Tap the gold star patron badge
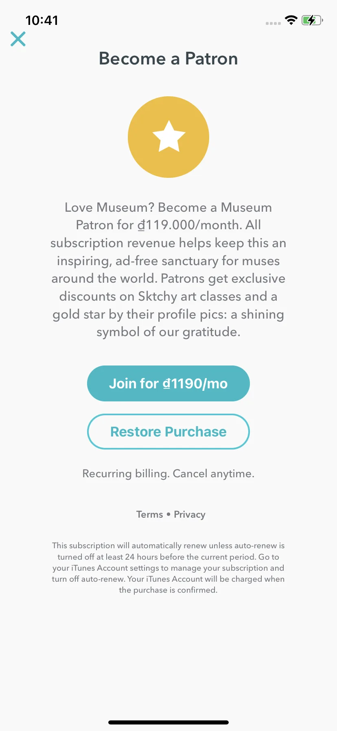The height and width of the screenshot is (731, 337). click(168, 137)
